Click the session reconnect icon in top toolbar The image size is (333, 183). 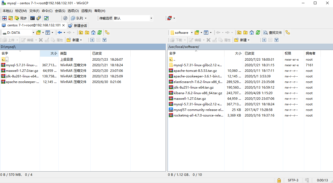coord(170,18)
